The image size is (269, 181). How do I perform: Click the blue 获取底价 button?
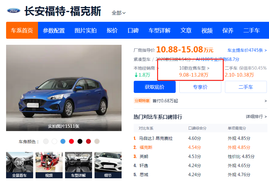(155, 87)
